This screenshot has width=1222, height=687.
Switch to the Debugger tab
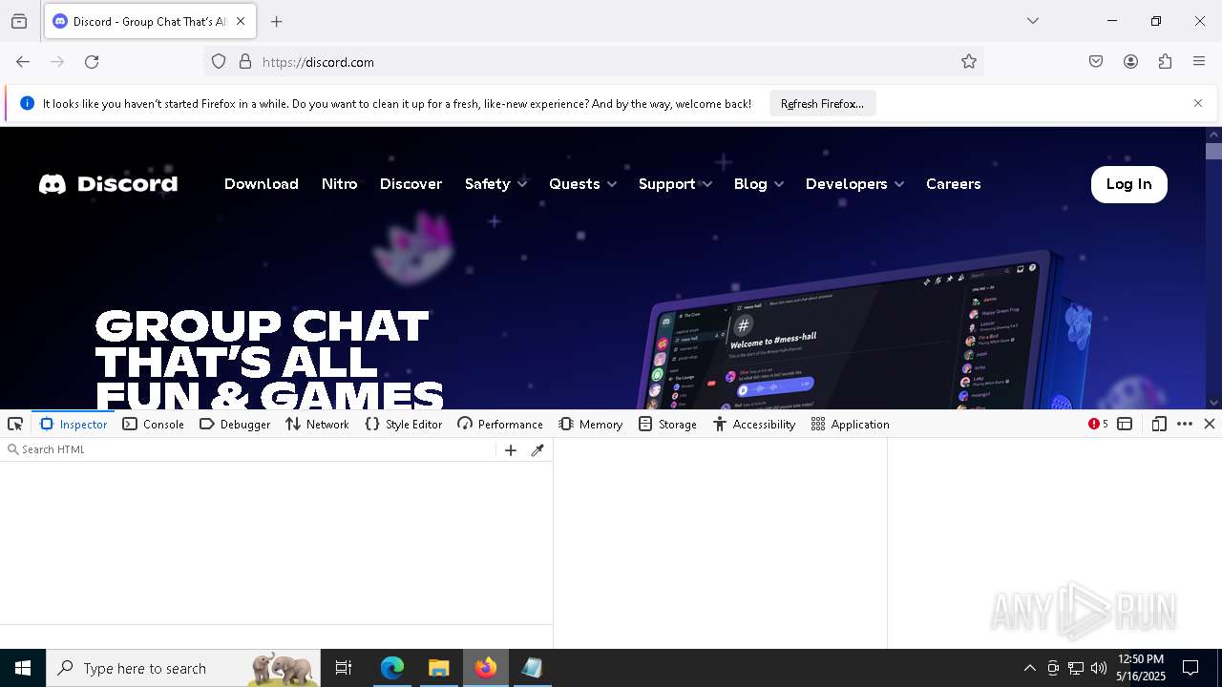(235, 425)
